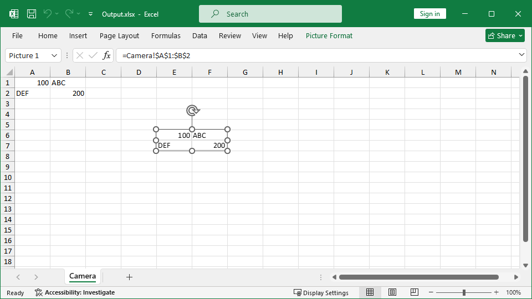Click the Save icon in title bar
The height and width of the screenshot is (299, 532).
click(32, 14)
